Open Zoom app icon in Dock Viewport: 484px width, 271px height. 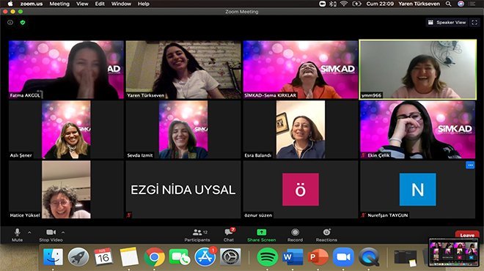point(343,256)
